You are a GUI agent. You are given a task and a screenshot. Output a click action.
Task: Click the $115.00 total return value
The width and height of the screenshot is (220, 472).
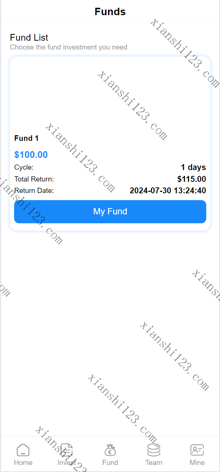point(192,179)
